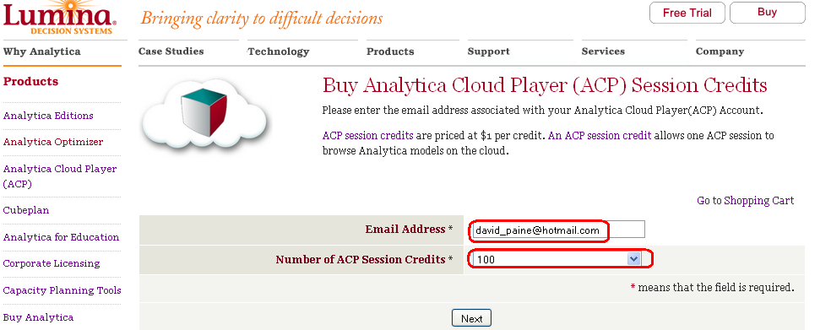Click the Lumina Decision Systems logo
Screen dimensions: 831x330
click(60, 17)
